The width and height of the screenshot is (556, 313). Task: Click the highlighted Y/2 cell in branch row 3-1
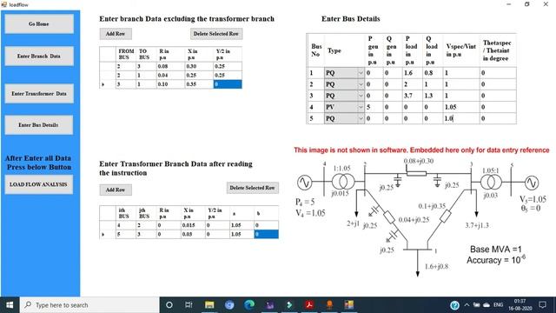228,84
